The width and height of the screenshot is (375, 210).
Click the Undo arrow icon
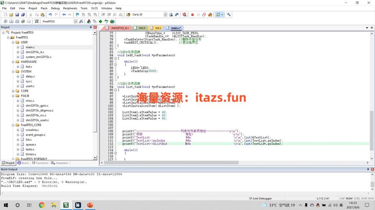(x=50, y=15)
